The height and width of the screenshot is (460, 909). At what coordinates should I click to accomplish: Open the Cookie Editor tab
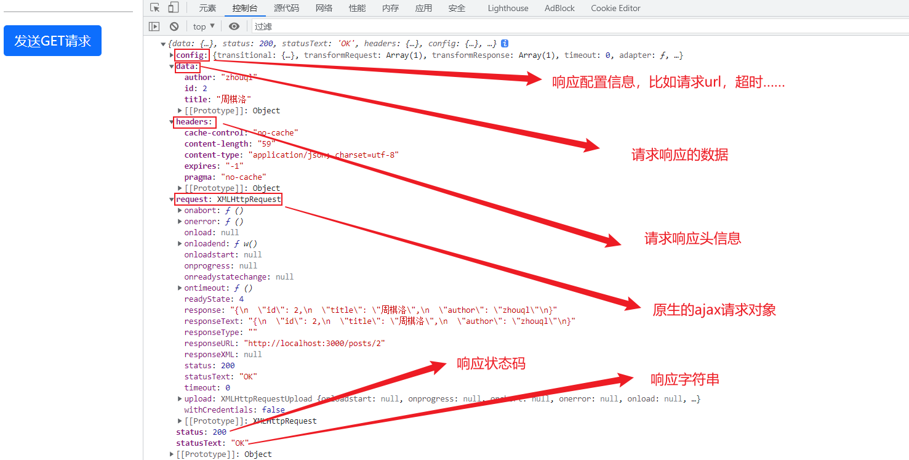(x=615, y=8)
